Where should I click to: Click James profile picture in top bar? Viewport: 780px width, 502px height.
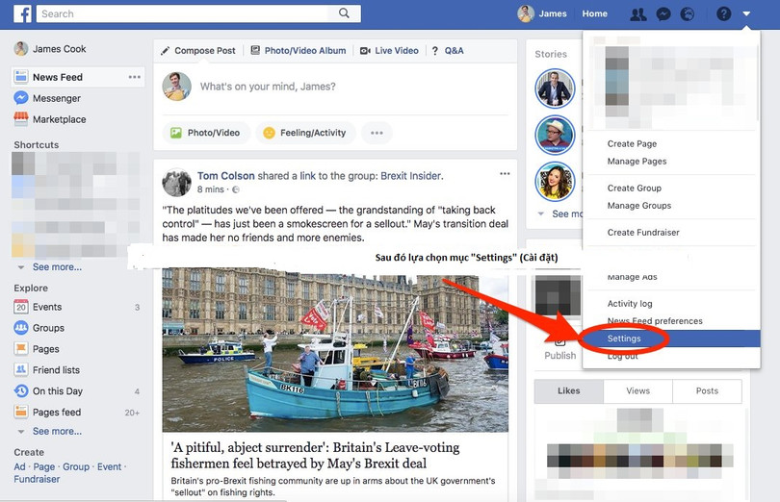(526, 13)
